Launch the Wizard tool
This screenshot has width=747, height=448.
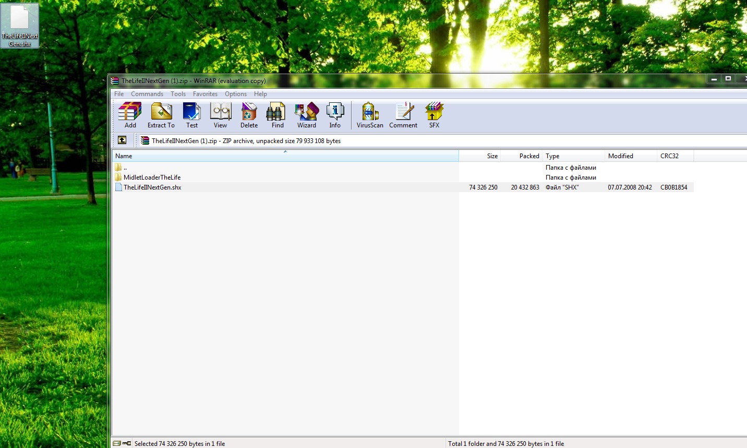click(307, 115)
